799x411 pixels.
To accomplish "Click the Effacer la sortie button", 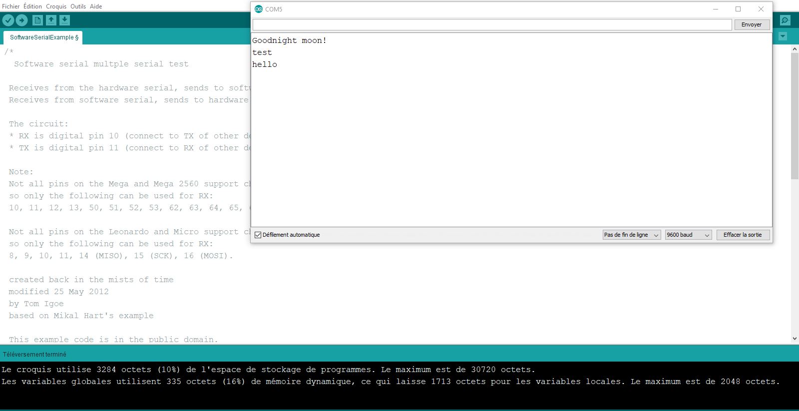I will point(743,235).
